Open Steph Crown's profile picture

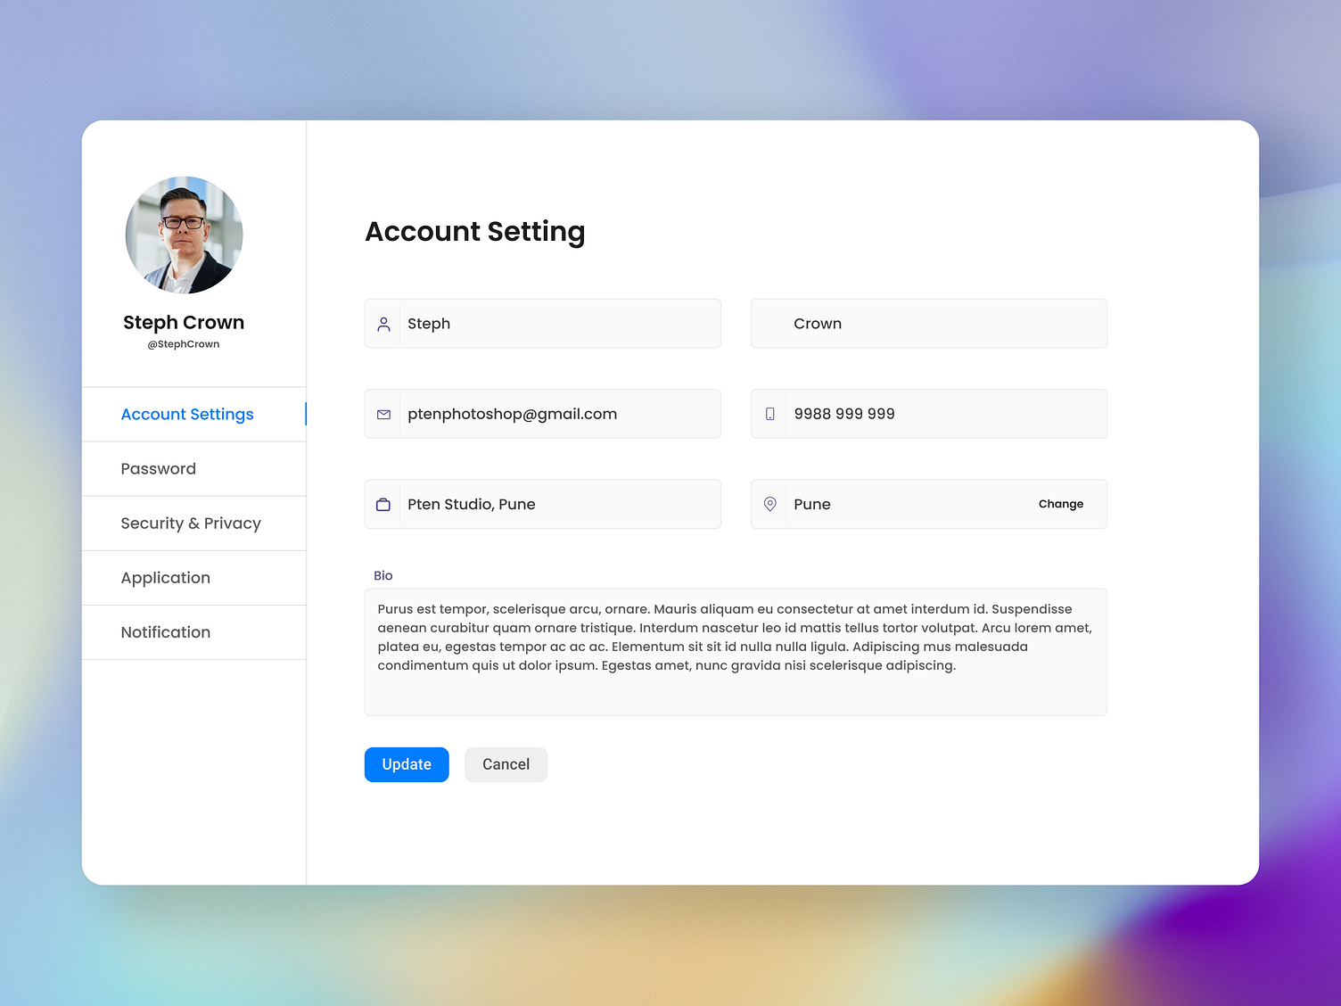[183, 235]
